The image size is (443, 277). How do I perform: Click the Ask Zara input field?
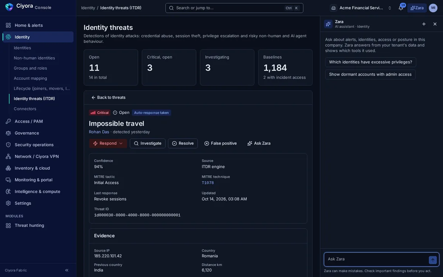pos(377,259)
